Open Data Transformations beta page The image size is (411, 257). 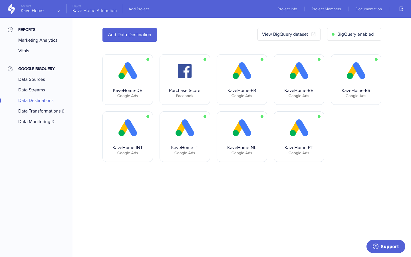click(41, 111)
